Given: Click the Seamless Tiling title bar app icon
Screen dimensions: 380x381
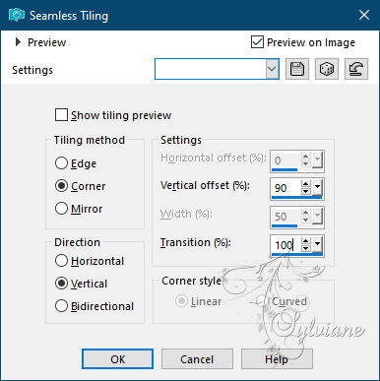Looking at the screenshot, I should [16, 16].
